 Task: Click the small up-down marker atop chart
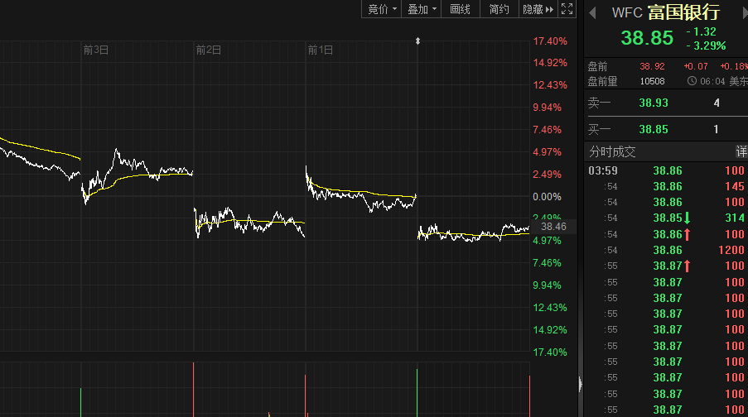[x=417, y=41]
